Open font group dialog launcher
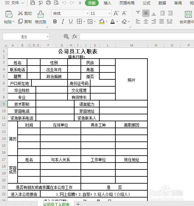 tap(130, 27)
